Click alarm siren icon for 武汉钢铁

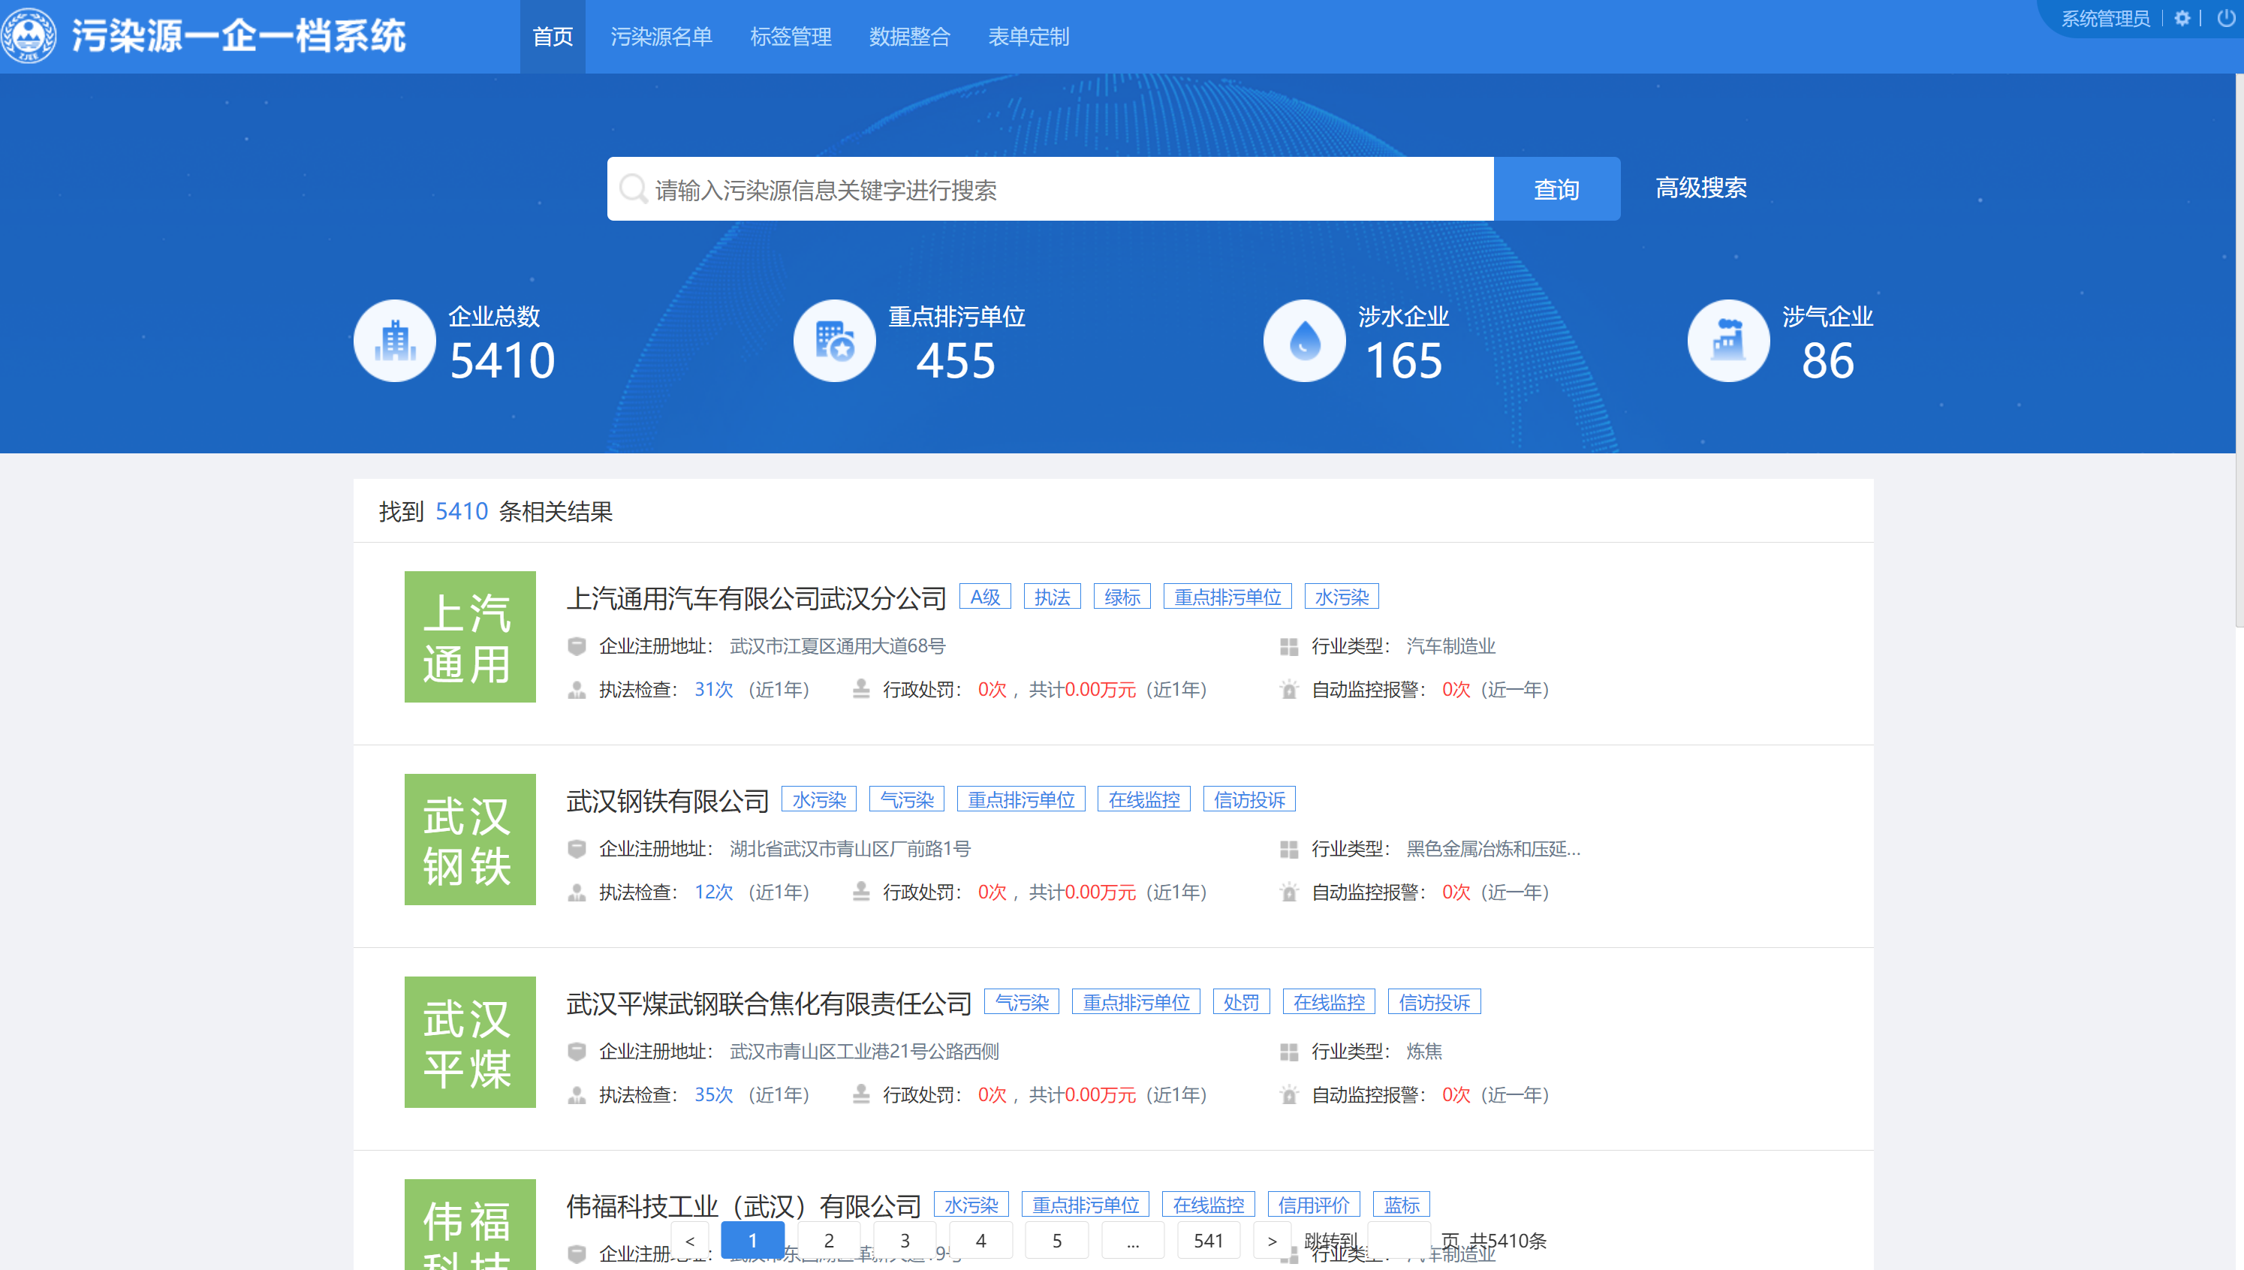click(x=1288, y=892)
